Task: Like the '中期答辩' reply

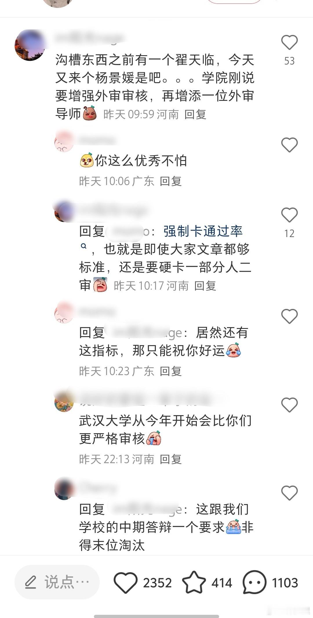Action: coord(290,493)
